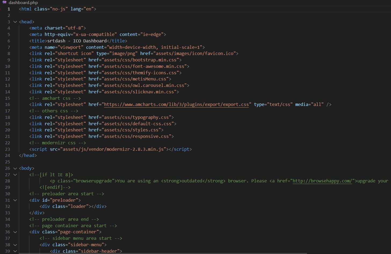Collapse the sidebar-menu div on line 38
This screenshot has height=254, width=391.
15,245
